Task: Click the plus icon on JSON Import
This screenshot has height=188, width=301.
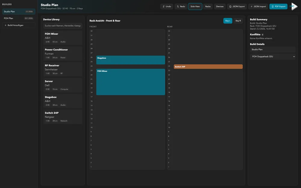Action: pos(251,6)
